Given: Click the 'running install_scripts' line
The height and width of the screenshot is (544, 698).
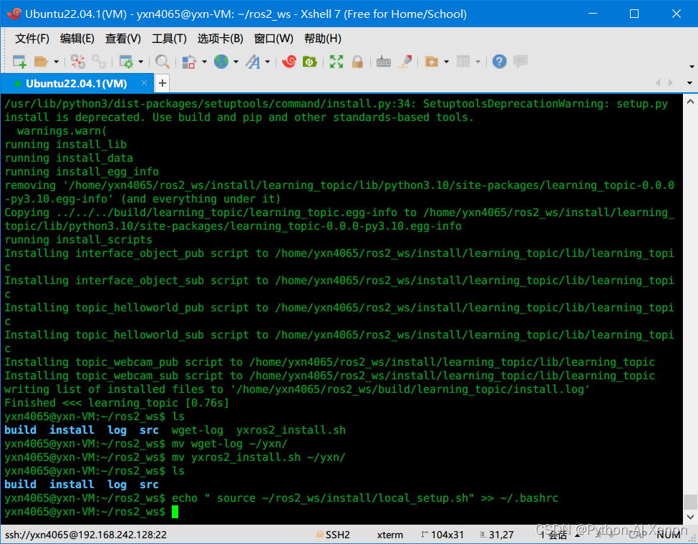Looking at the screenshot, I should pos(78,240).
